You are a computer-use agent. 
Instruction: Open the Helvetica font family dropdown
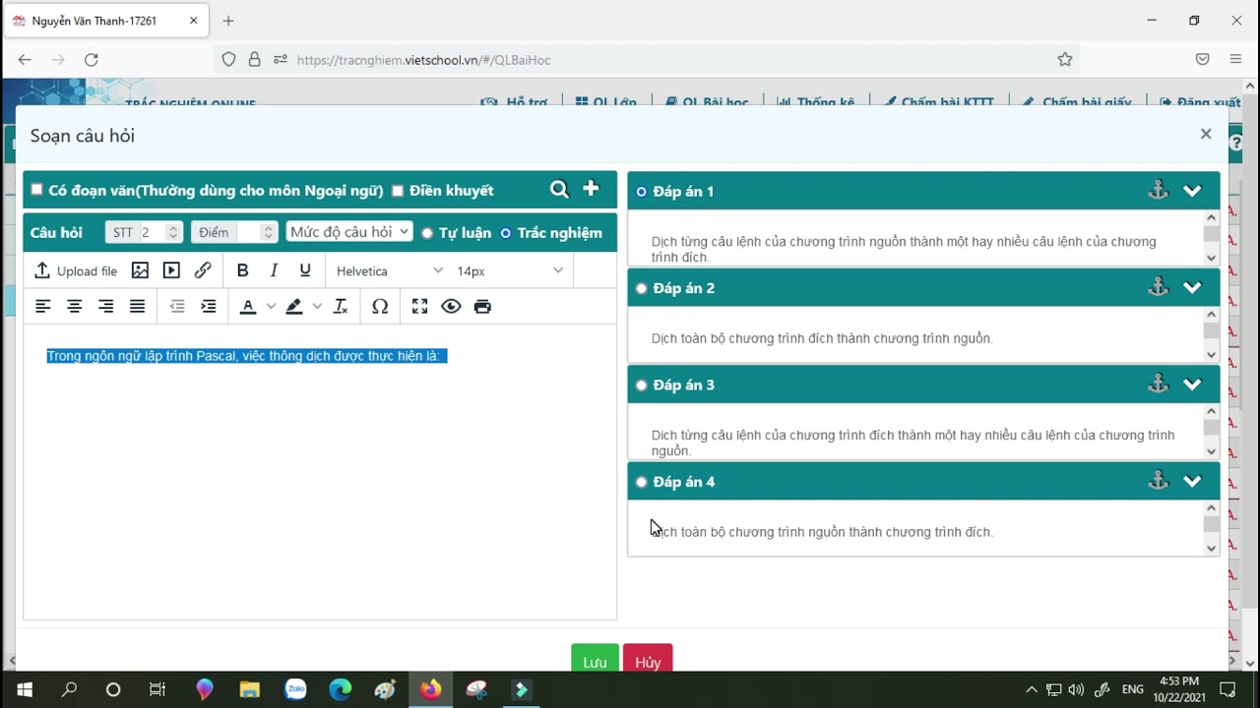[x=389, y=271]
